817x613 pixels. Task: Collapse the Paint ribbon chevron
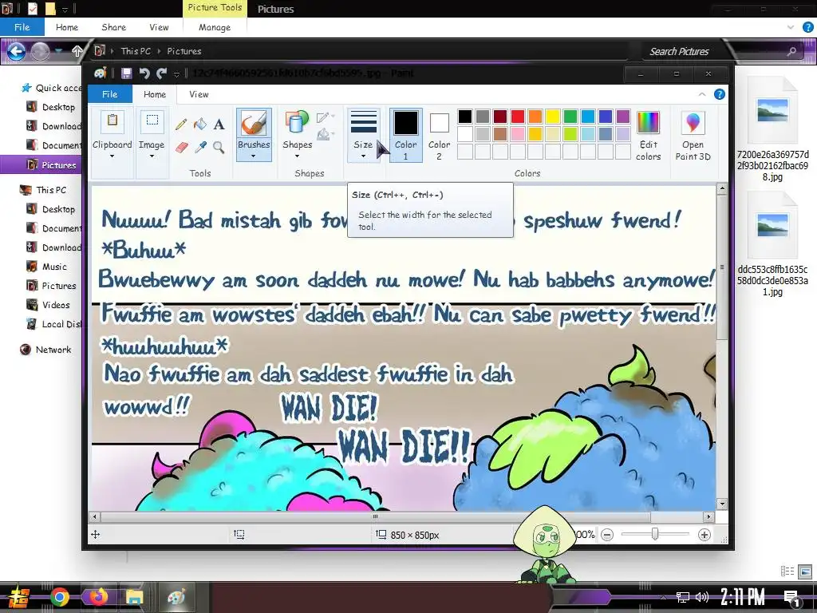pyautogui.click(x=702, y=94)
